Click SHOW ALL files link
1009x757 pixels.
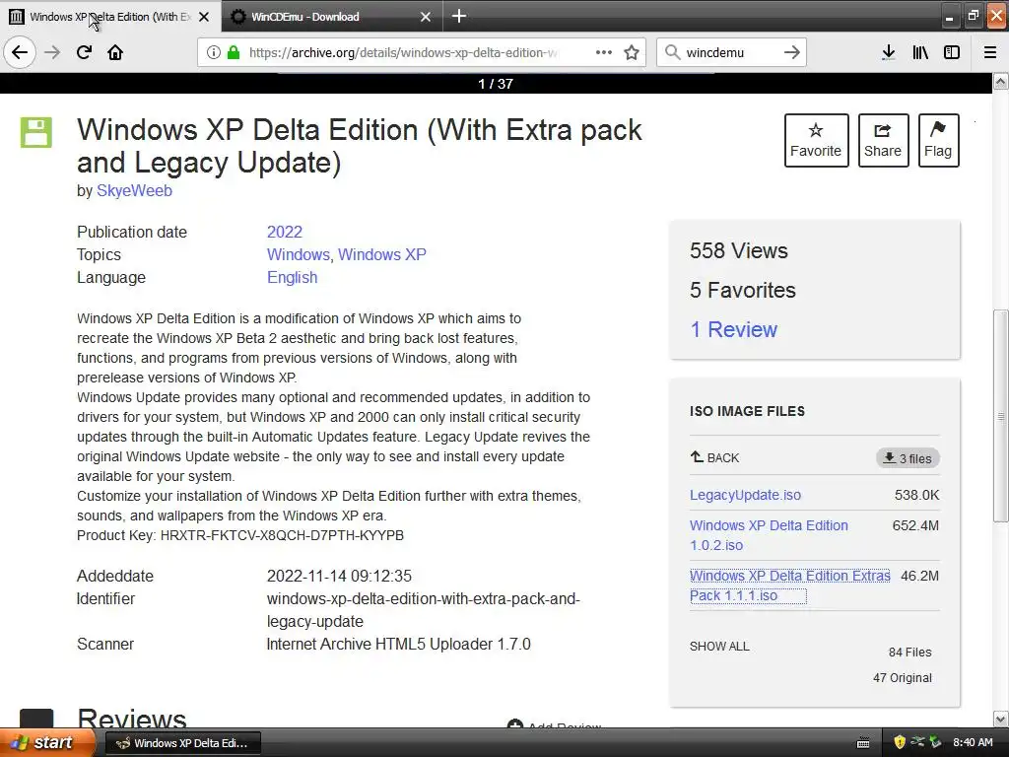tap(719, 647)
